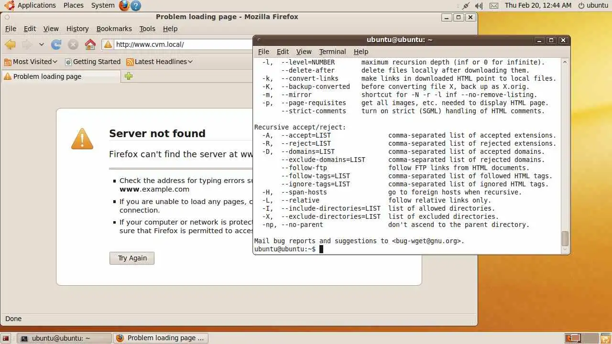Click the Server not found heading
This screenshot has height=344, width=612.
pos(157,133)
